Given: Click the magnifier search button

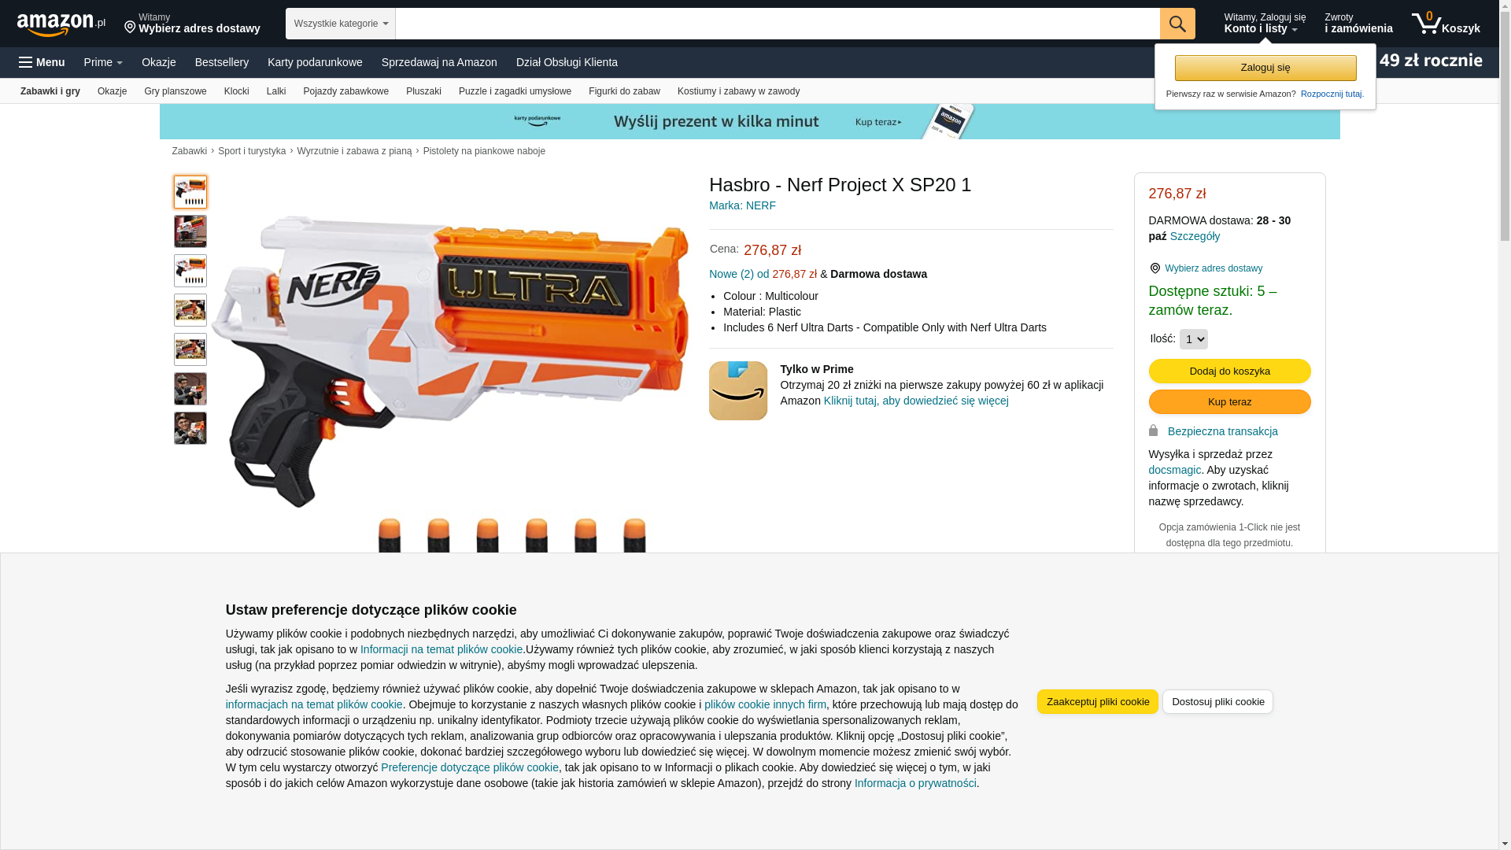Looking at the screenshot, I should (x=1177, y=24).
